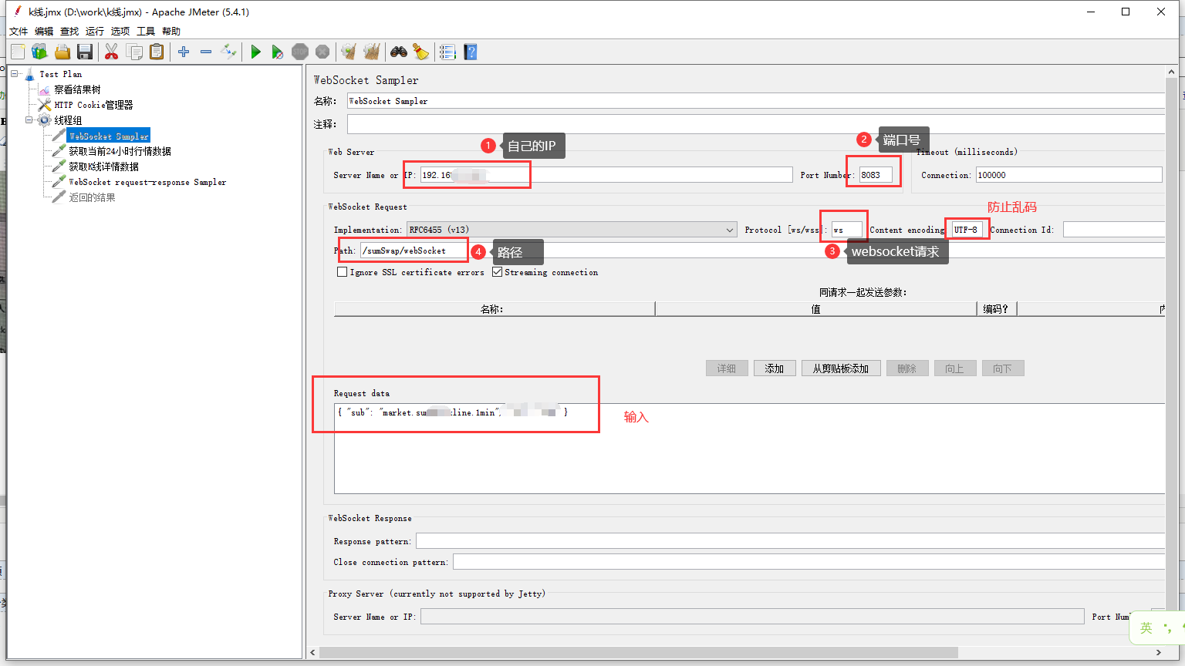1185x666 pixels.
Task: Uncheck the Streaming connection checkbox
Action: 498,272
